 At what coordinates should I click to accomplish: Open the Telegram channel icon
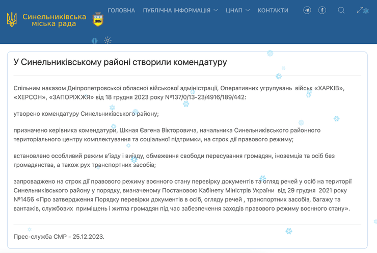pyautogui.click(x=307, y=10)
